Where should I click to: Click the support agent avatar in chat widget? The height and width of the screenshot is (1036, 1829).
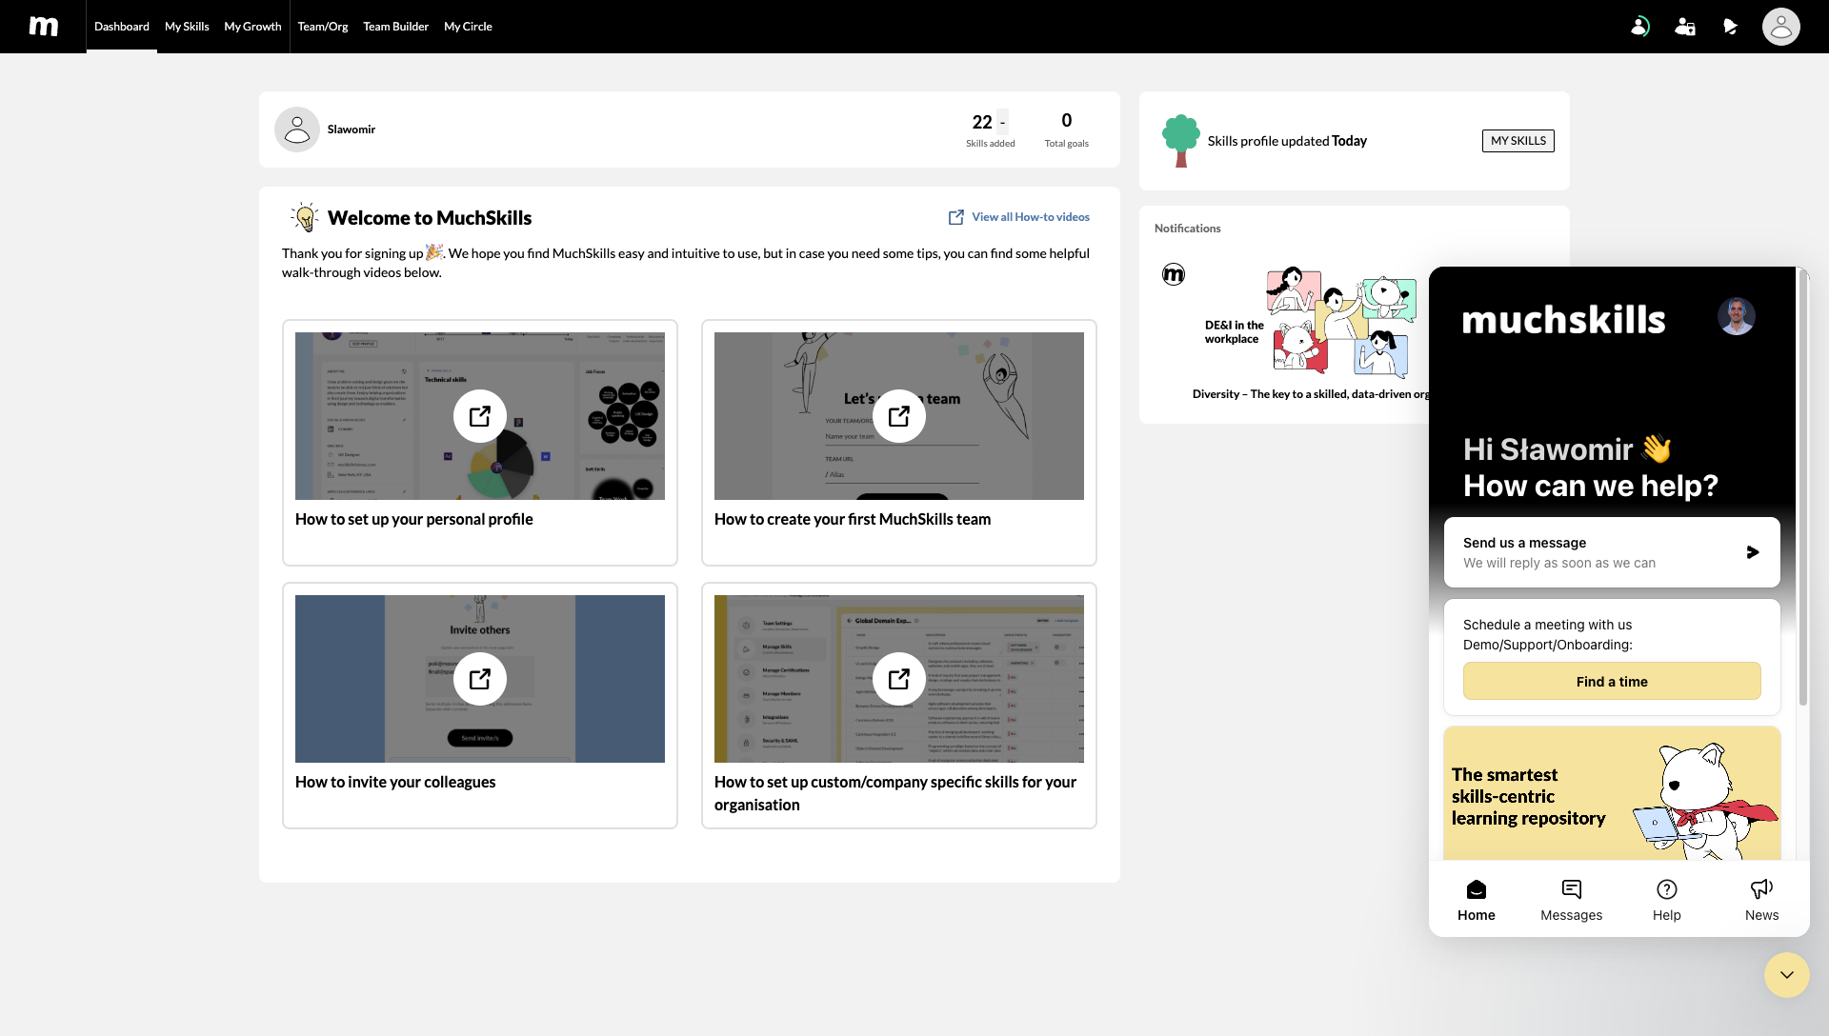[1736, 316]
